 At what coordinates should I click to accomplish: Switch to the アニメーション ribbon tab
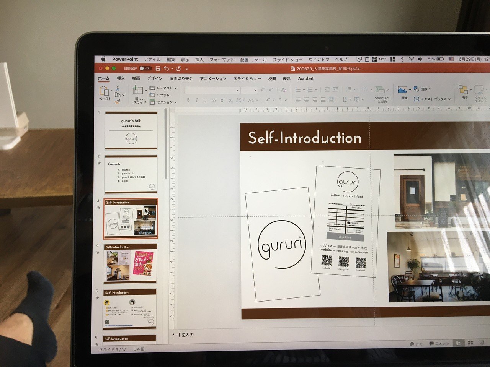pyautogui.click(x=213, y=79)
